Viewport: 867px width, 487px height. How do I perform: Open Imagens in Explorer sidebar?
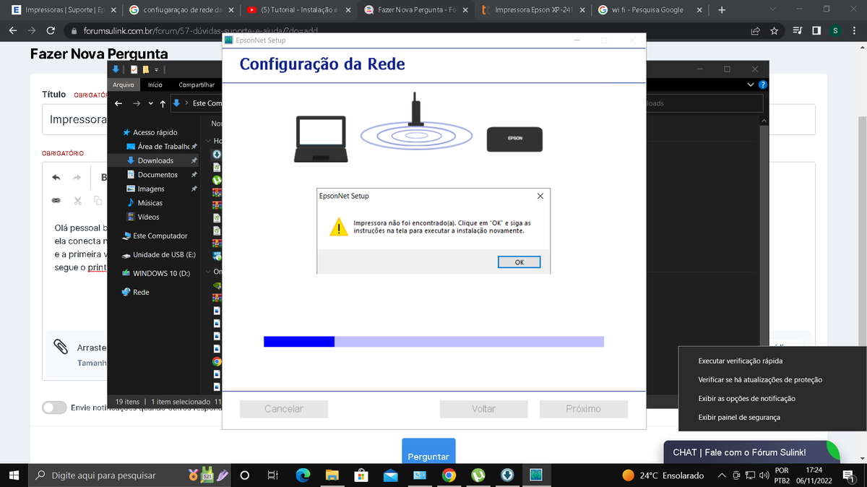[x=151, y=189]
